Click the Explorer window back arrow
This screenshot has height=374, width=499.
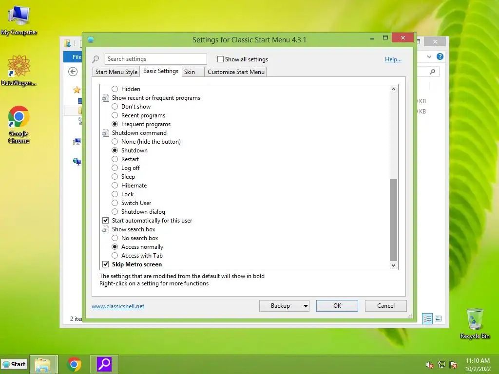click(x=73, y=72)
